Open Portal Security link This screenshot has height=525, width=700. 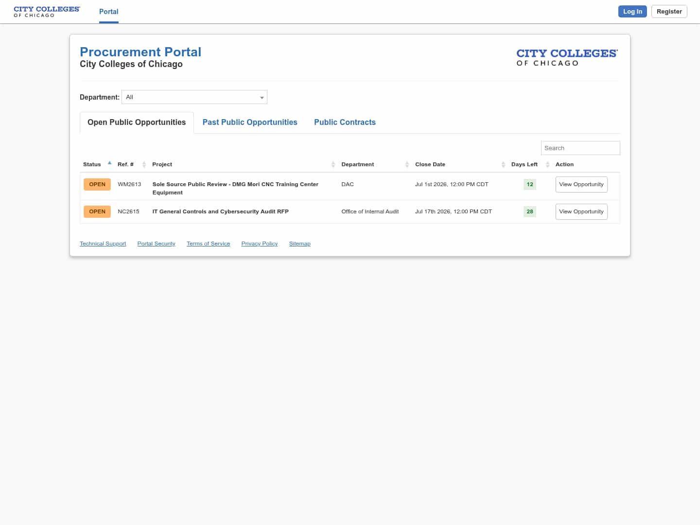(156, 244)
